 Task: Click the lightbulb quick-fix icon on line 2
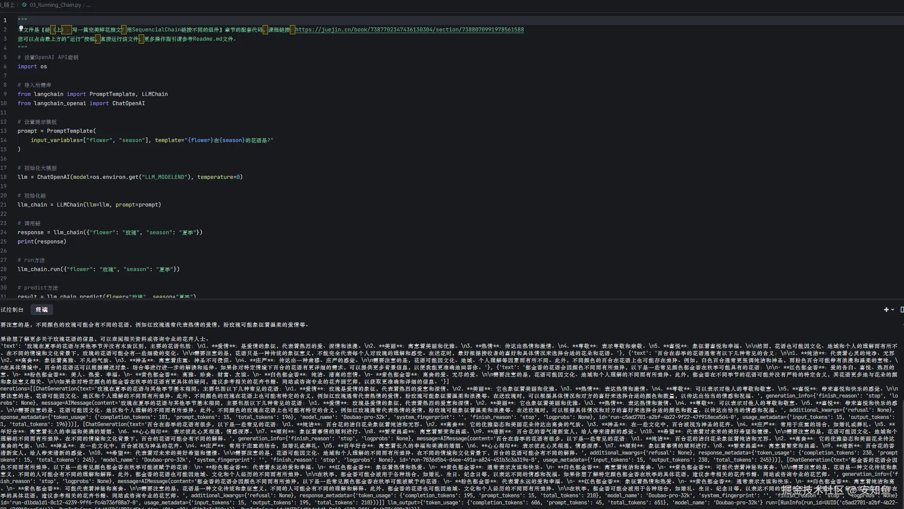click(x=21, y=28)
